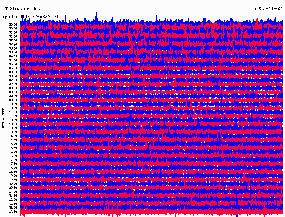Select the 11:30 time label
The height and width of the screenshot is (217, 285).
[13, 116]
